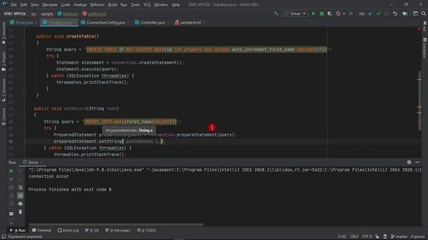Open the 6: TODO tool window
Viewport: 428px width, 240px height.
point(146,230)
